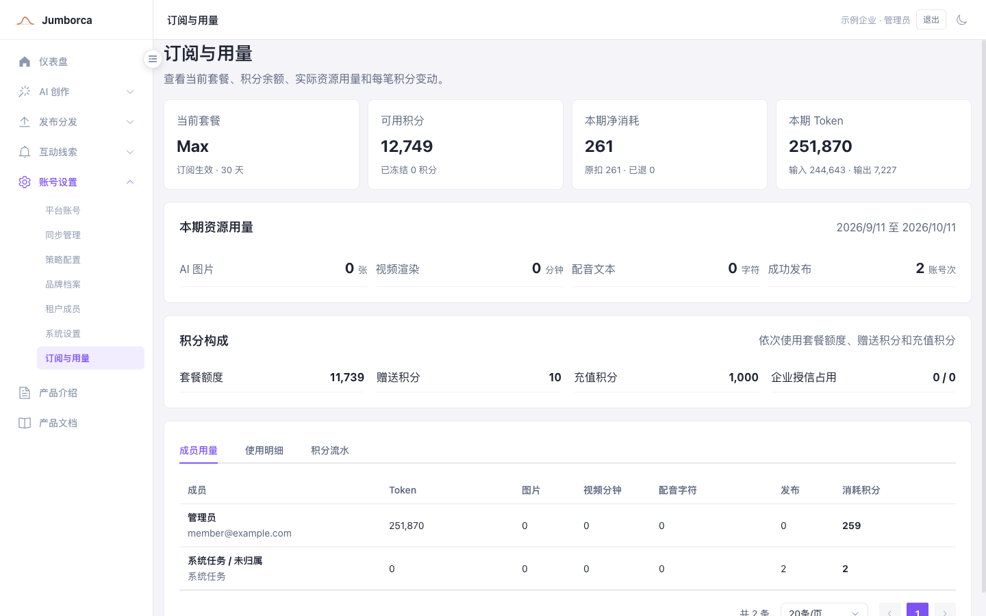Click the 消耗积分 column header
Screen dimensions: 986x616
click(861, 490)
